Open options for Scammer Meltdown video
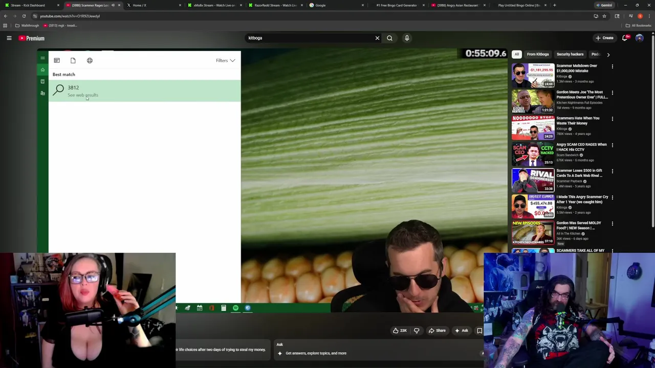The width and height of the screenshot is (655, 368). pyautogui.click(x=612, y=66)
